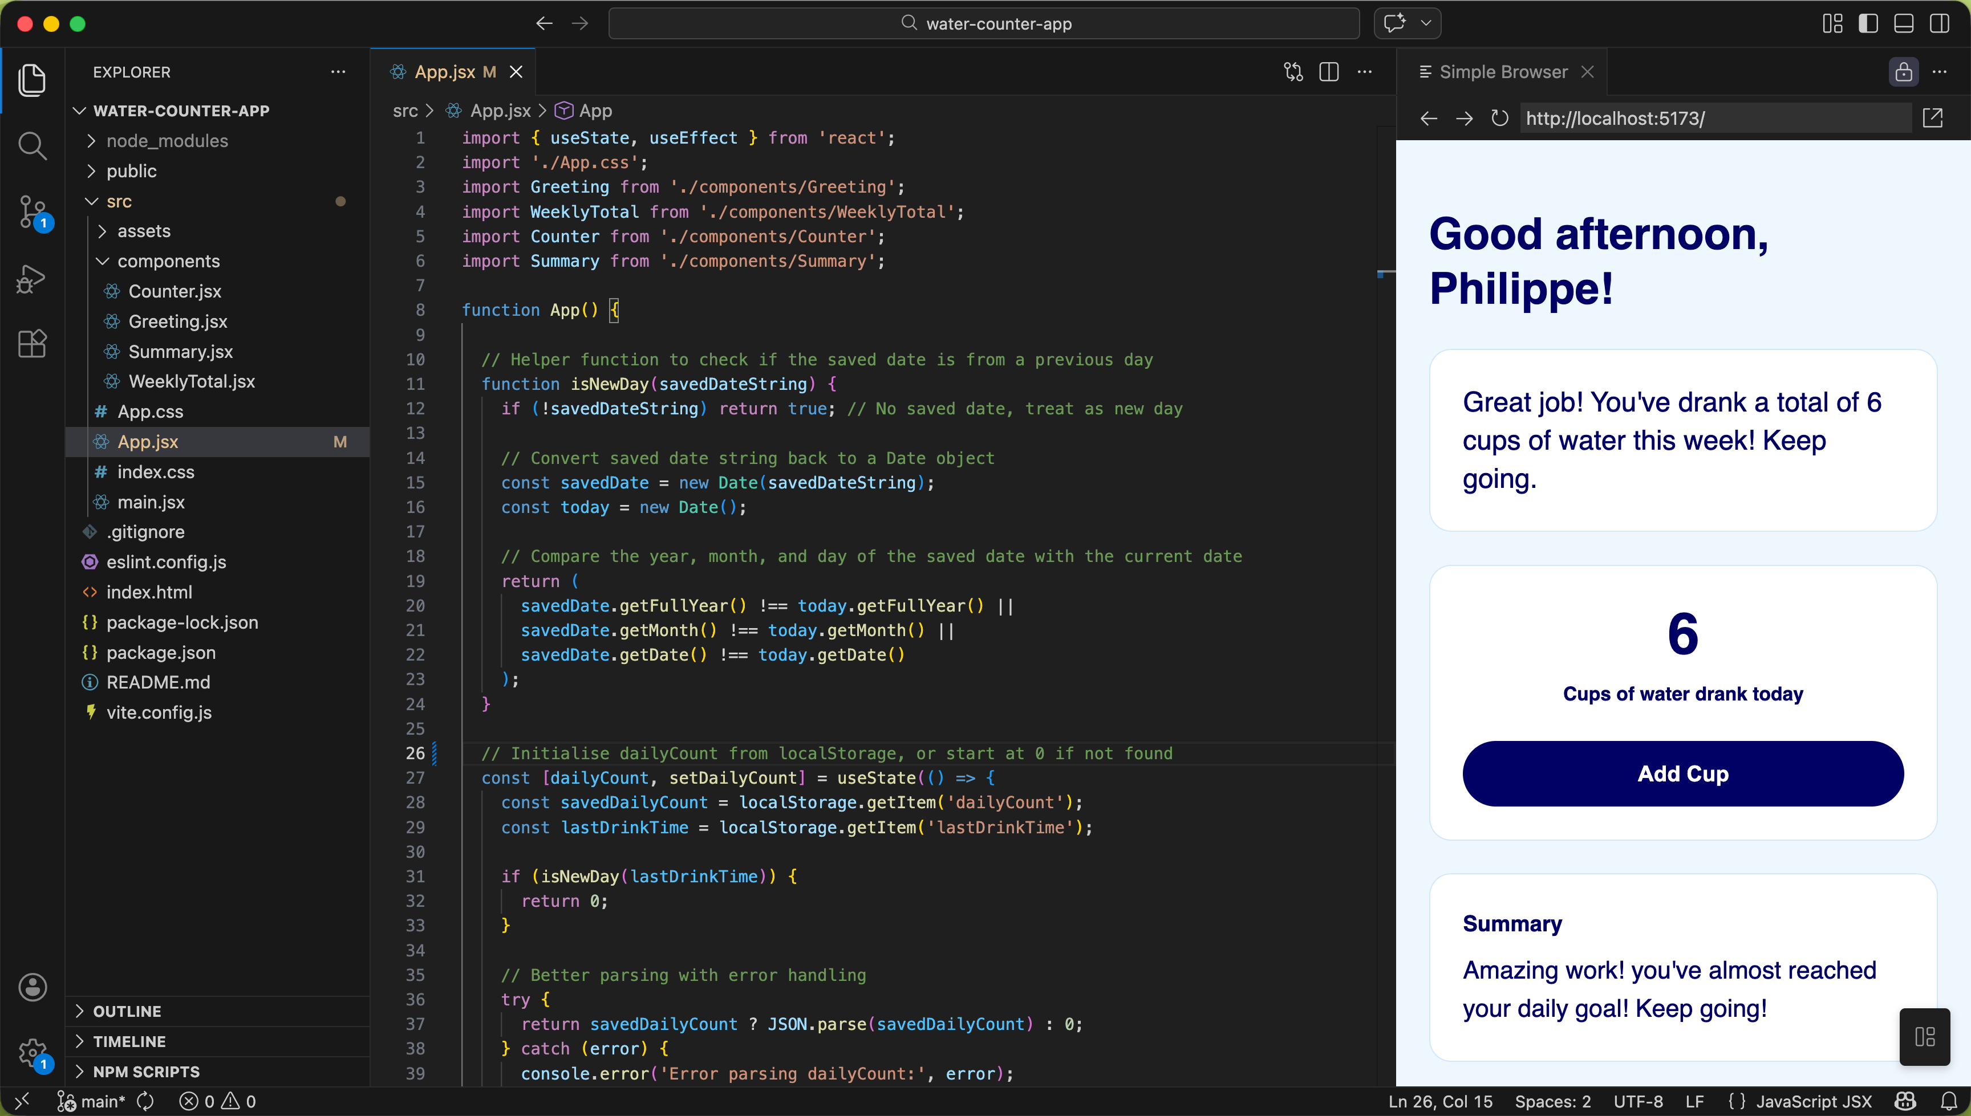Toggle the Simple Browser preview lock

1904,71
